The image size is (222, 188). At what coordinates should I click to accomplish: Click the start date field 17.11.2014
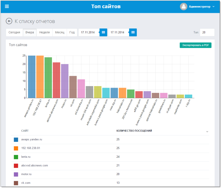pyautogui.click(x=88, y=32)
